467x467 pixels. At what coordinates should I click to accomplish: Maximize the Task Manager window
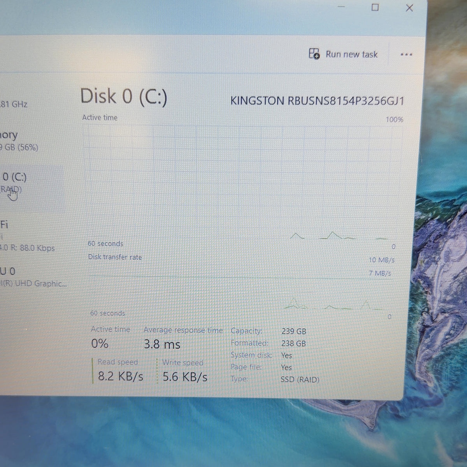[375, 7]
